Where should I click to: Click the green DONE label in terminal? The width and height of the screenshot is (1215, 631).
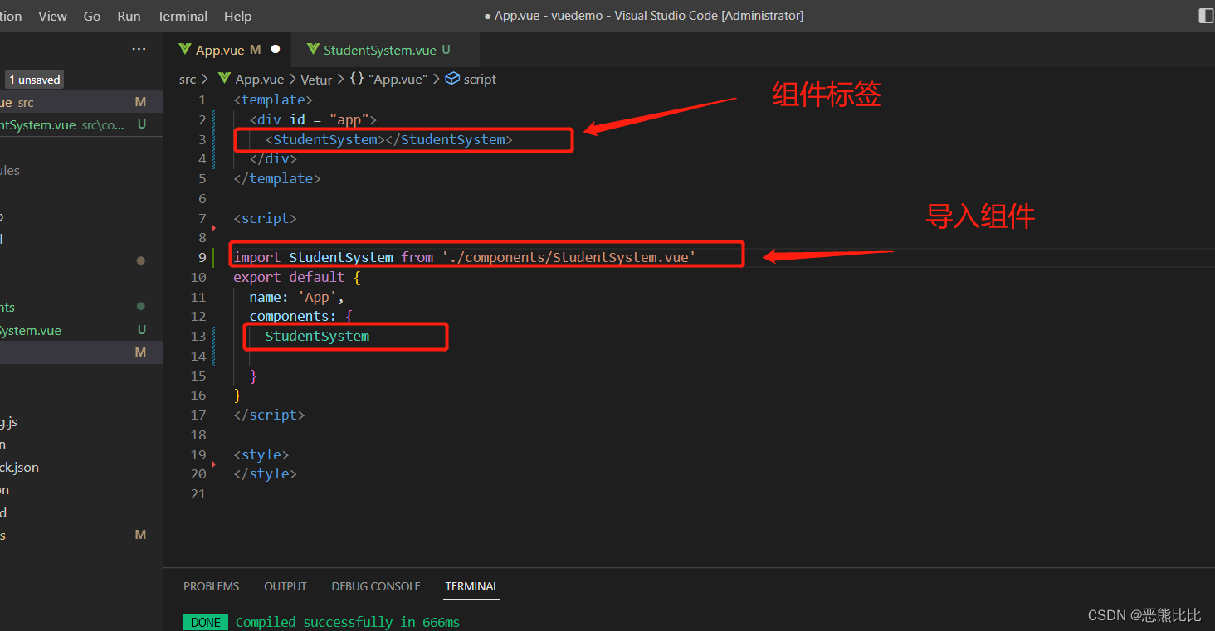pyautogui.click(x=206, y=622)
